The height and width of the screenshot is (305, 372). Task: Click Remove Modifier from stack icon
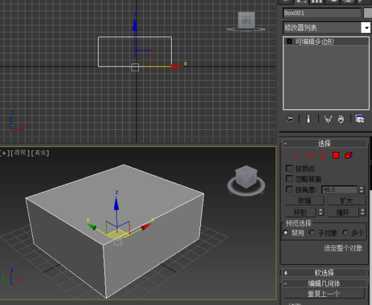click(x=340, y=119)
